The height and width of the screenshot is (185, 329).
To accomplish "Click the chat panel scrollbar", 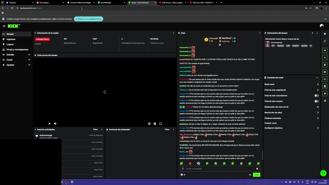I will 262,155.
